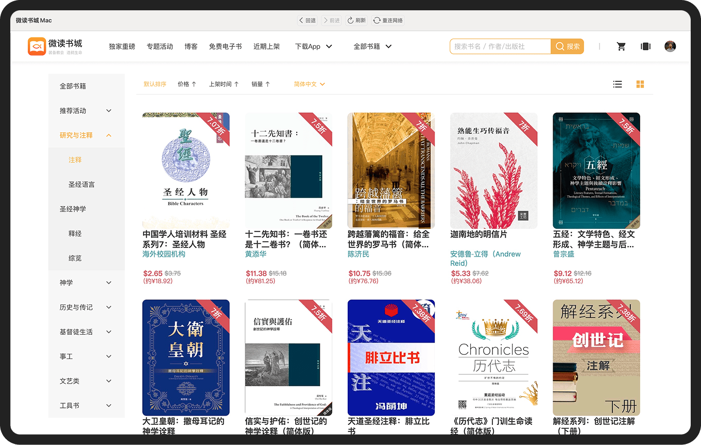Viewport: 701px width, 445px height.
Task: Go back with 回退 button
Action: [x=307, y=21]
